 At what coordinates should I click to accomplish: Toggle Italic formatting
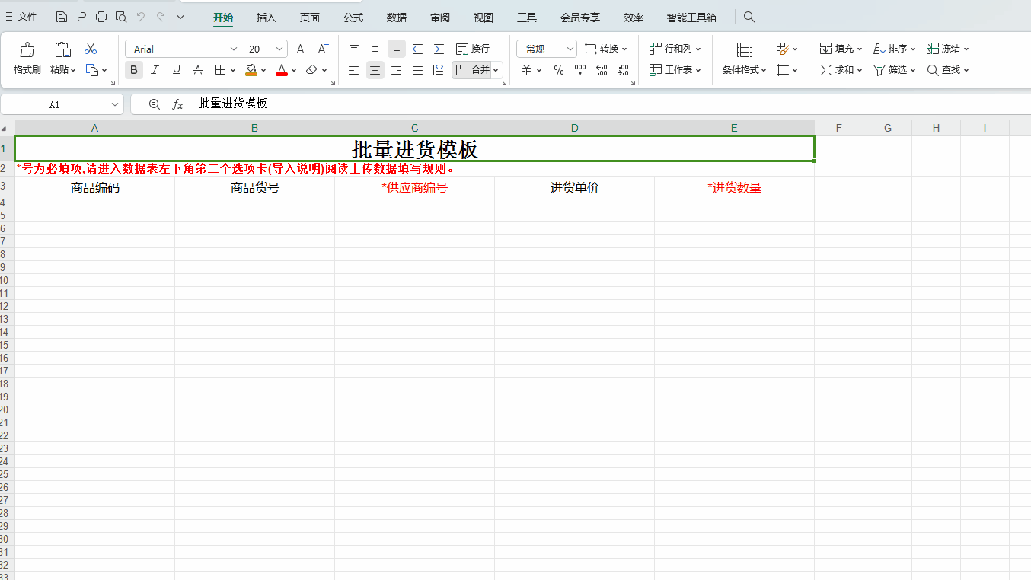(155, 70)
